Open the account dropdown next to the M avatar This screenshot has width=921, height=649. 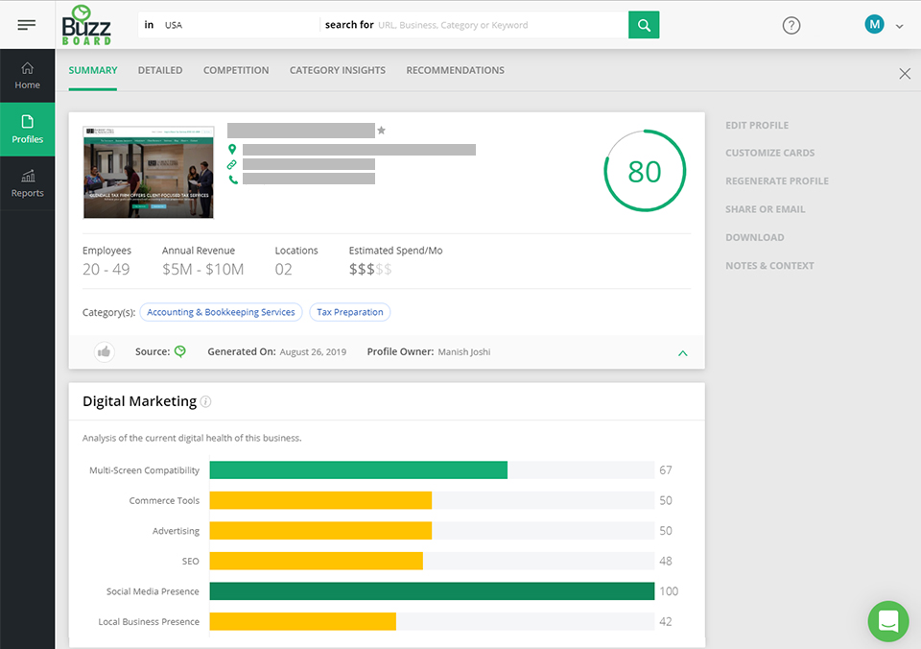point(898,25)
